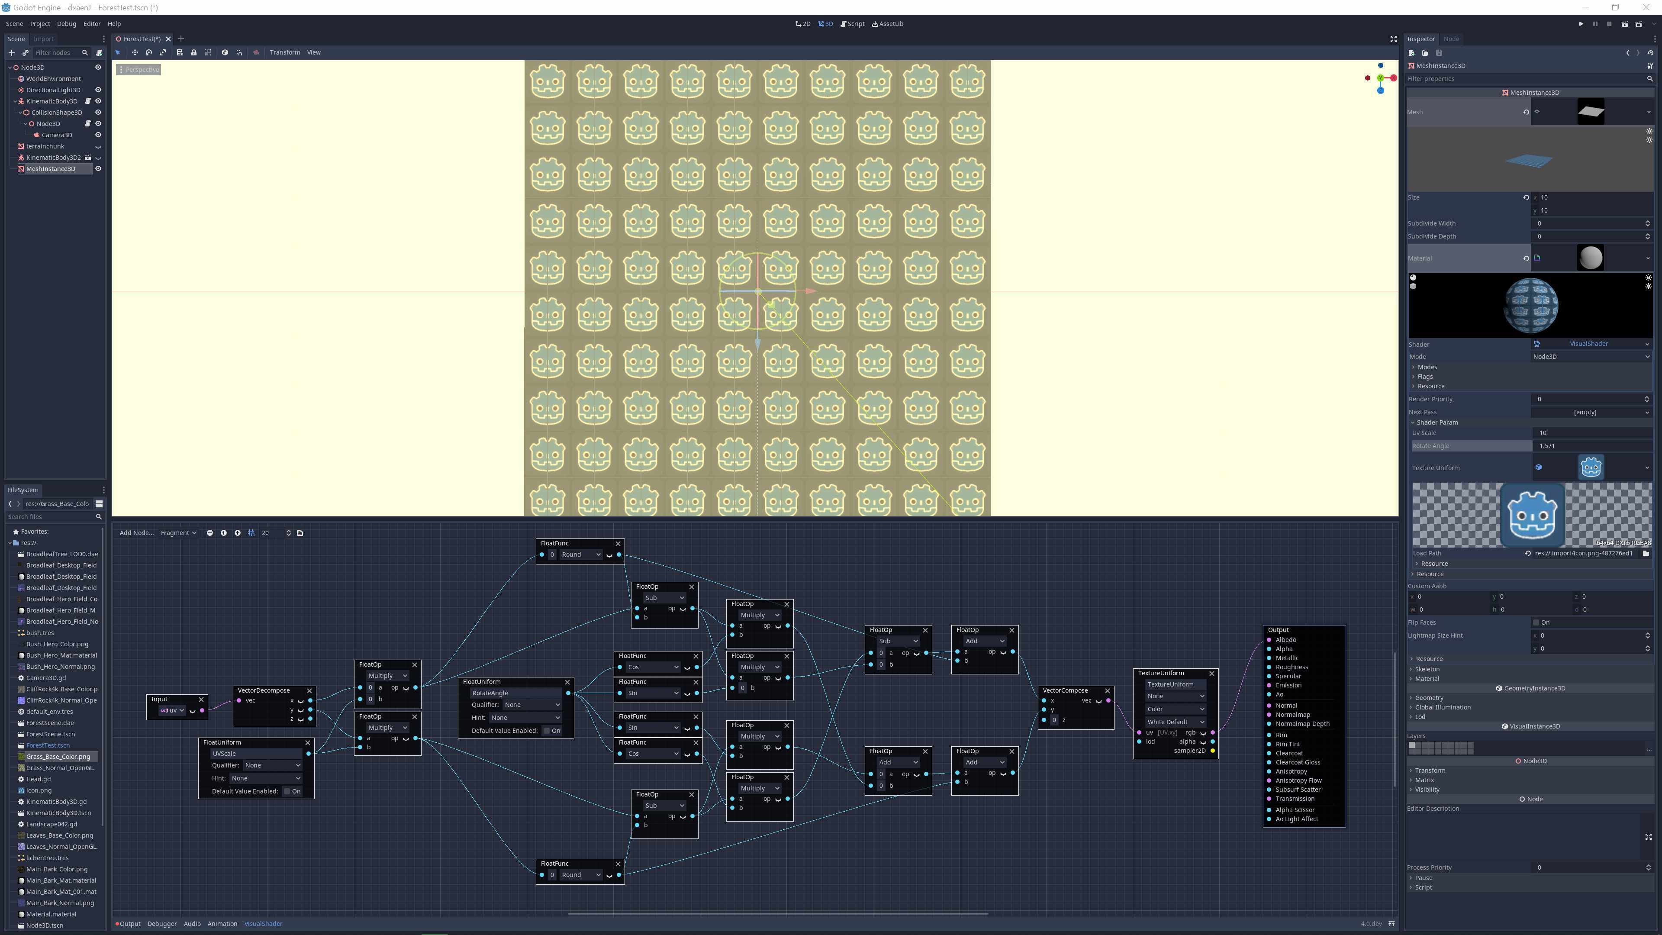Viewport: 1662px width, 935px height.
Task: Expand the Transform section in the Inspector
Action: 1430,770
